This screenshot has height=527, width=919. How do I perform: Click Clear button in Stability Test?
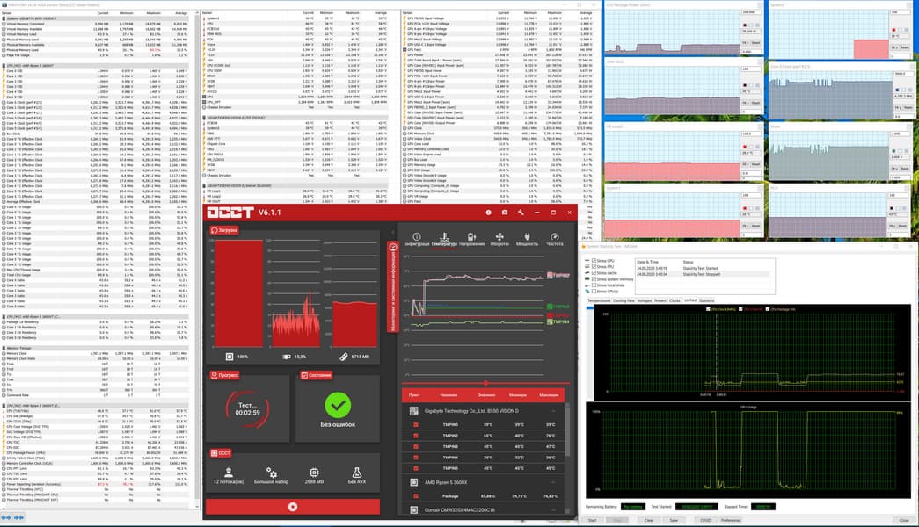tap(649, 520)
